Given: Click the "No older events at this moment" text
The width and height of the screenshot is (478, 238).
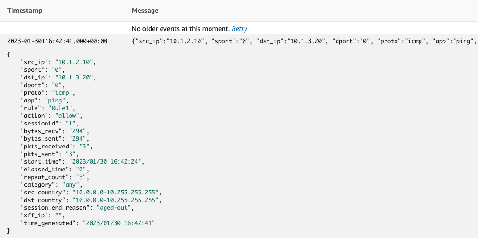Looking at the screenshot, I should (181, 29).
